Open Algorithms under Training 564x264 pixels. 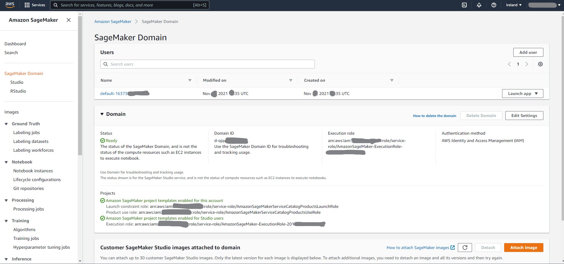pyautogui.click(x=24, y=230)
